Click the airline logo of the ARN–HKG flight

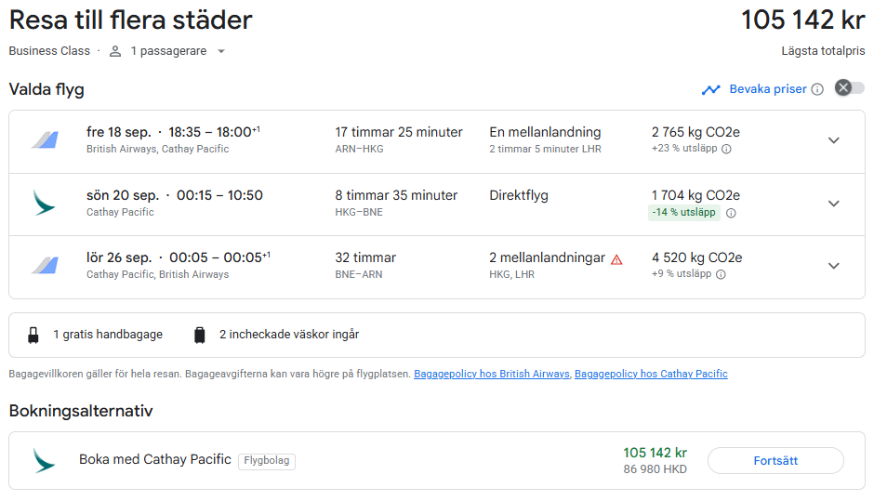(45, 139)
